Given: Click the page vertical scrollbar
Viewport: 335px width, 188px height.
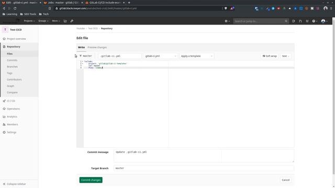Looking at the screenshot, I should (333, 96).
